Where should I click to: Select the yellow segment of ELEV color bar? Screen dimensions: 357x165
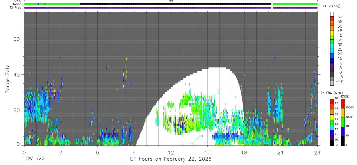pos(332,32)
